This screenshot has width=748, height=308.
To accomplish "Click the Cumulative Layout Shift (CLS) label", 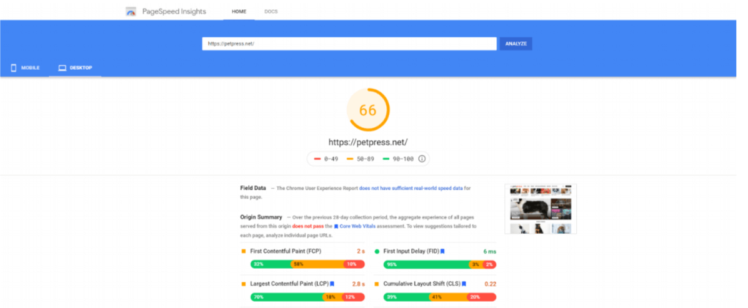I will pyautogui.click(x=422, y=284).
